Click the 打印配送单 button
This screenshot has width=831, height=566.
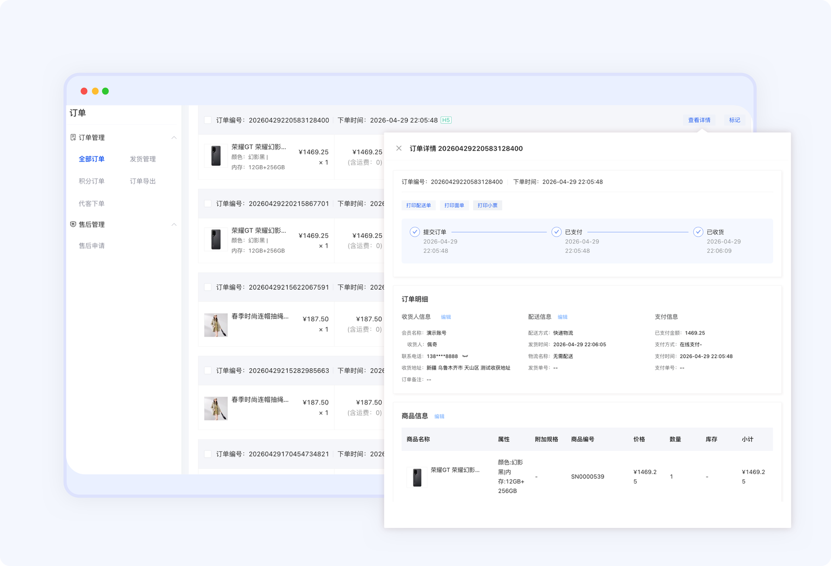419,206
